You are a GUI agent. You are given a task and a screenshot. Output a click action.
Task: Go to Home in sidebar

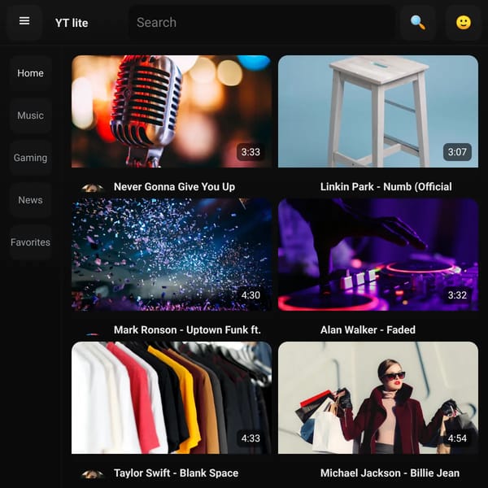(x=31, y=73)
